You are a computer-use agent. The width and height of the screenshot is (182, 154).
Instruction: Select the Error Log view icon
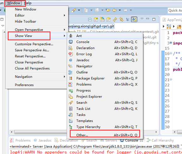(x=71, y=54)
